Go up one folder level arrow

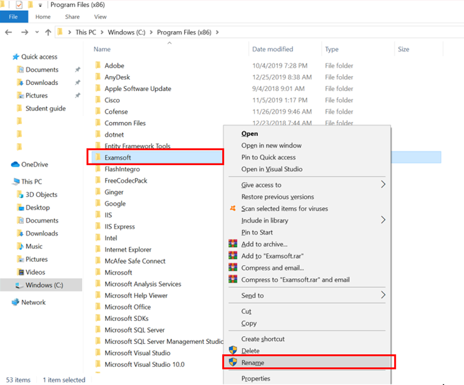click(x=48, y=32)
